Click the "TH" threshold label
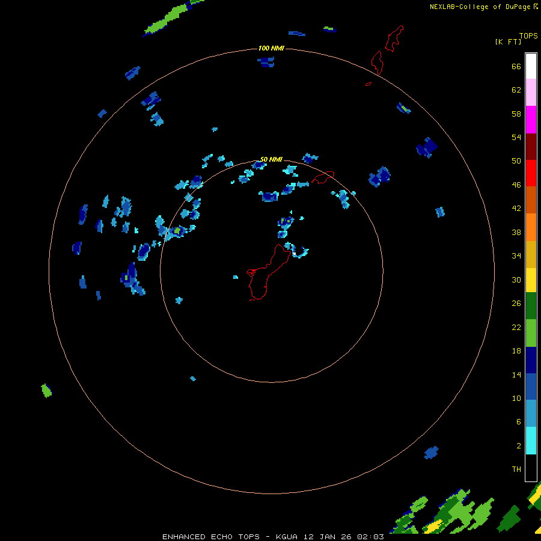 [x=516, y=469]
